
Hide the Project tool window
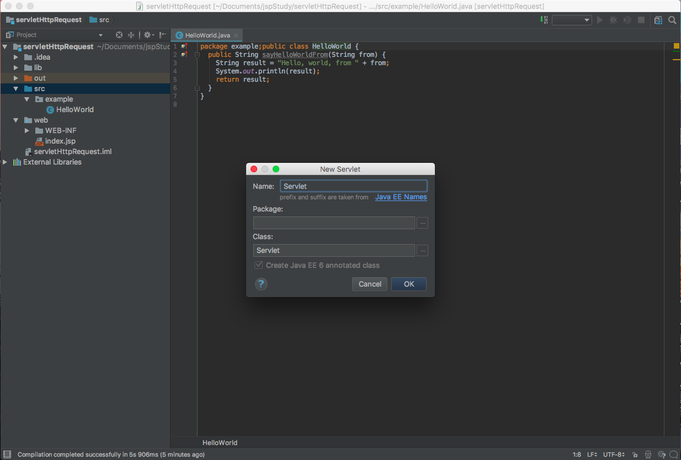(x=163, y=35)
